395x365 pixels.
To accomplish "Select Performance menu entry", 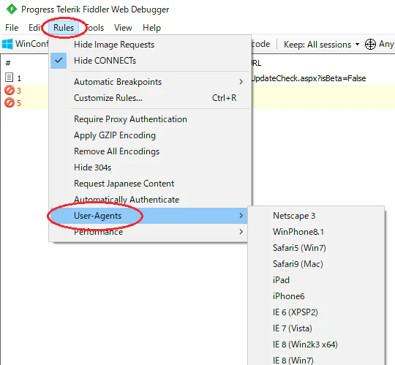I will coord(148,232).
